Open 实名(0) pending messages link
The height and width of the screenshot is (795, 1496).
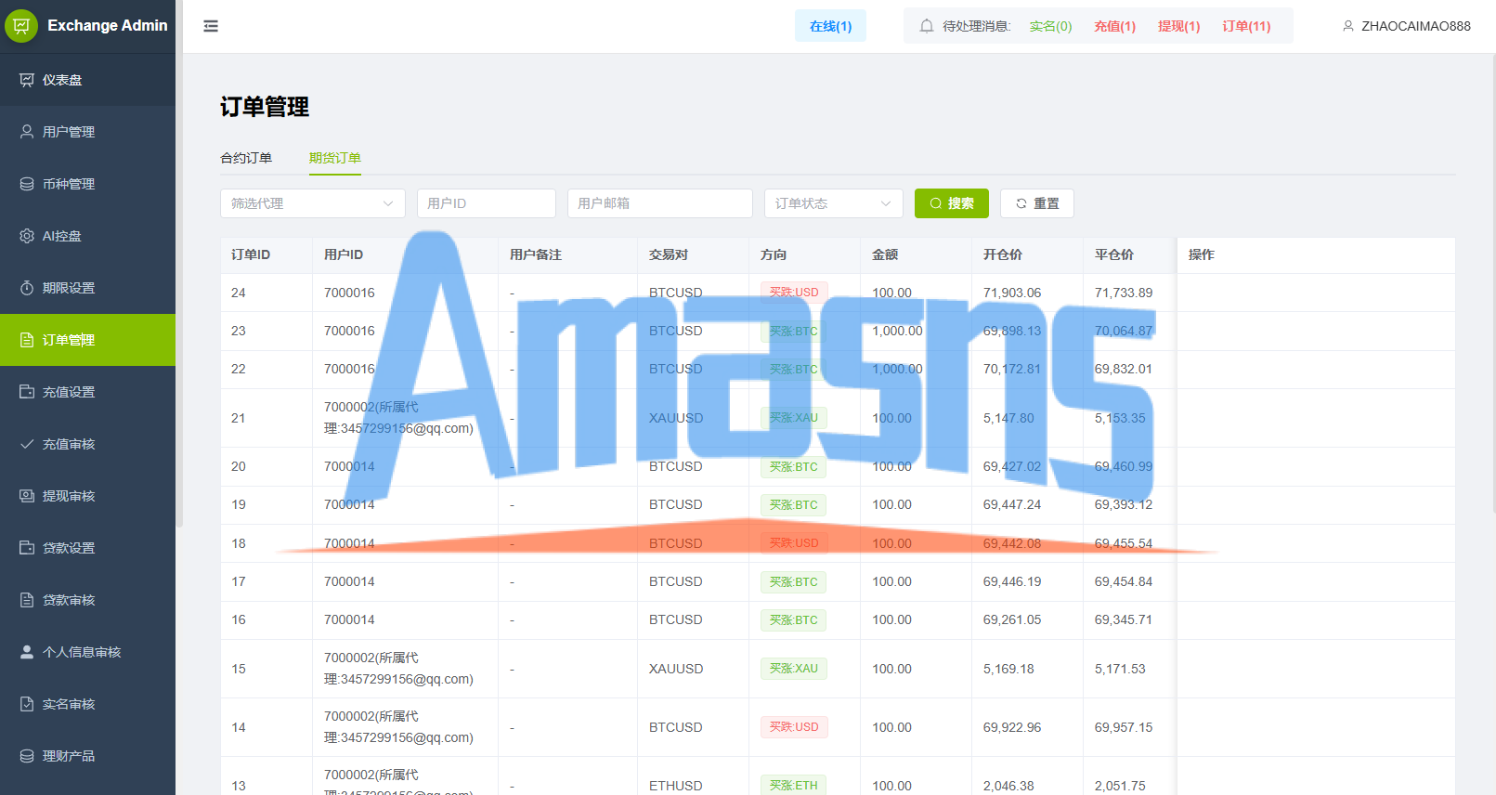click(1050, 26)
